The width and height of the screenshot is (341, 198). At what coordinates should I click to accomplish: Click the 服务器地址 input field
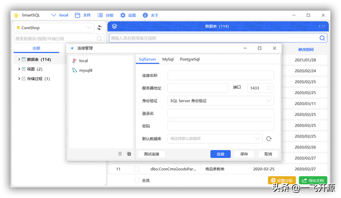(x=198, y=88)
